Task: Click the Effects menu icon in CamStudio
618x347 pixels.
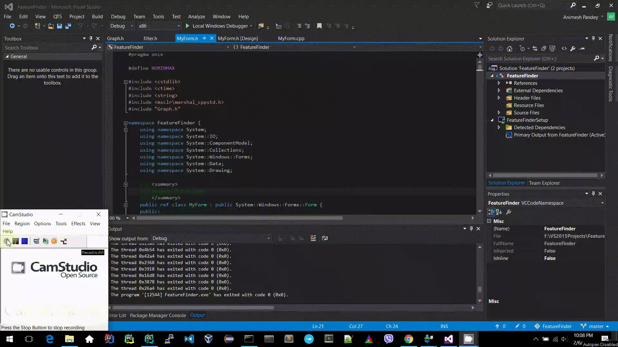Action: tap(78, 223)
